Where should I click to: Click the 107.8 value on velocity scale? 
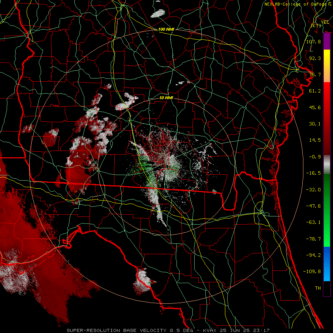(x=313, y=41)
